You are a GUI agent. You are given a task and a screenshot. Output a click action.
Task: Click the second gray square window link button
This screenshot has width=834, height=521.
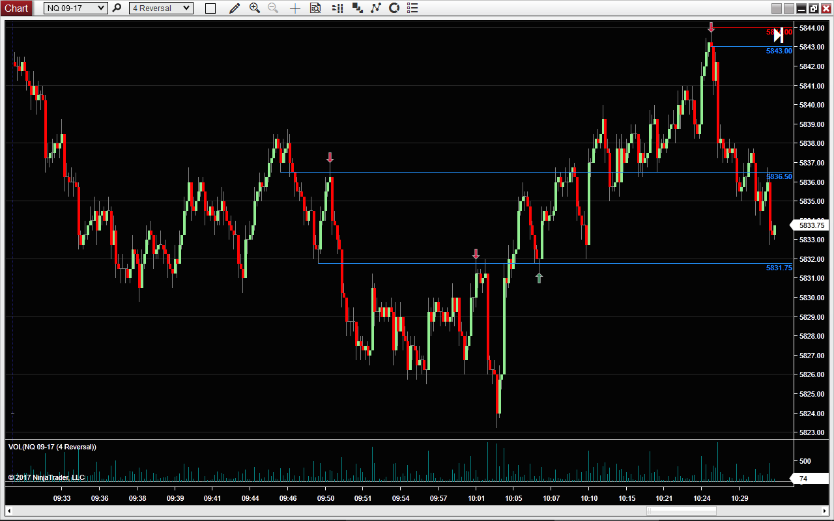[x=788, y=8]
